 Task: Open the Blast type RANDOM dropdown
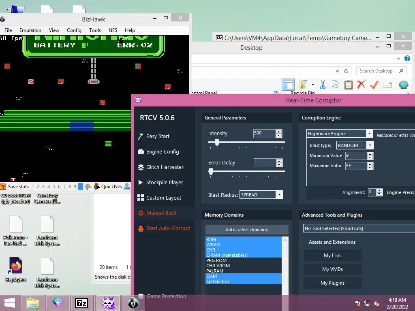(370, 145)
